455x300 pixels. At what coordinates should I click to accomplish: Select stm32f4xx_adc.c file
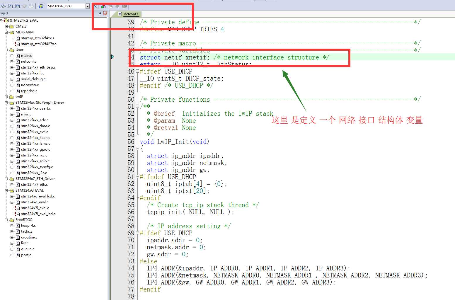(x=35, y=120)
